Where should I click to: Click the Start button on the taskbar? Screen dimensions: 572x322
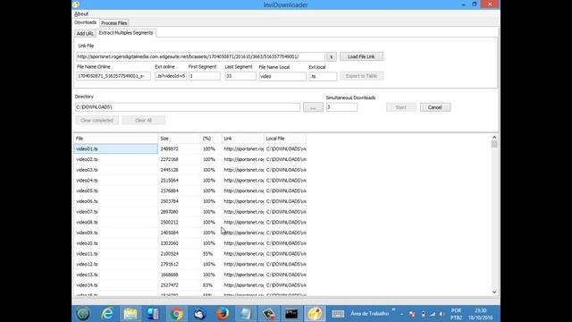tap(83, 314)
